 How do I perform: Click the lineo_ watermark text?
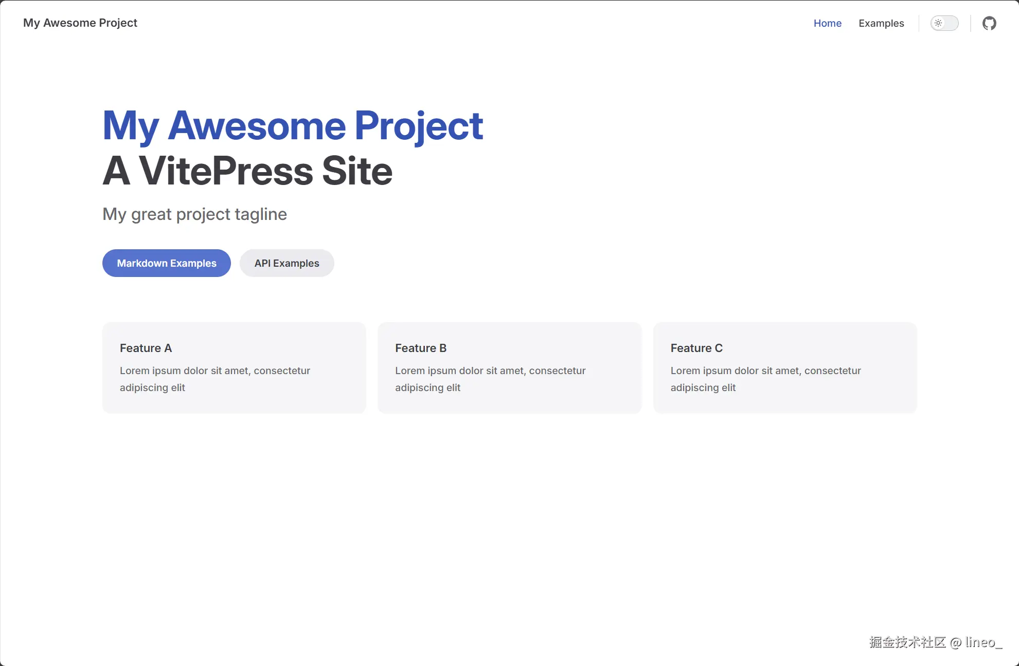(x=983, y=642)
